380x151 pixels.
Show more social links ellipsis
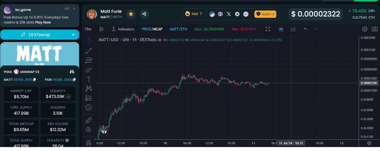246,14
